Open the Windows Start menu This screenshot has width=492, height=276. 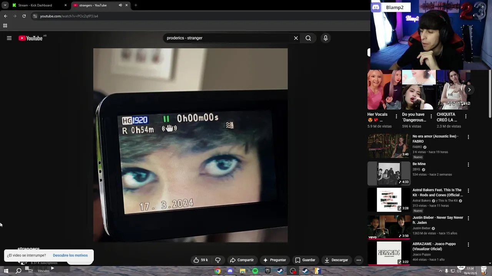pyautogui.click(x=6, y=271)
